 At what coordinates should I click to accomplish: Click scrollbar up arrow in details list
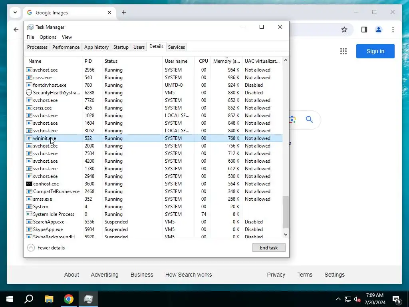click(286, 60)
